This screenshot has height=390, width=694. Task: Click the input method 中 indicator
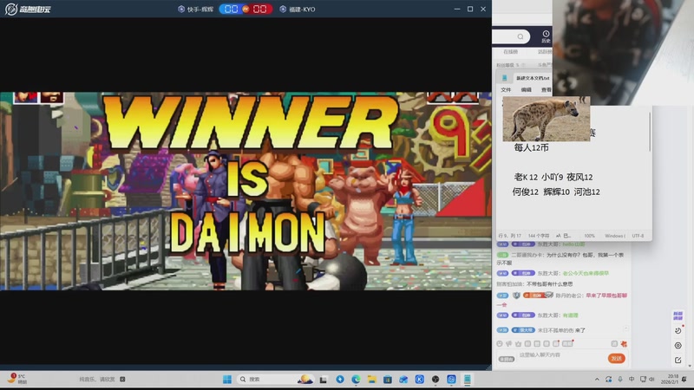pyautogui.click(x=632, y=379)
